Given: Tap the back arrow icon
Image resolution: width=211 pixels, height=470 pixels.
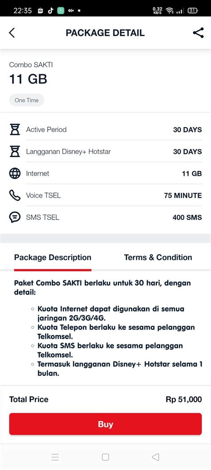Looking at the screenshot, I should [x=12, y=33].
